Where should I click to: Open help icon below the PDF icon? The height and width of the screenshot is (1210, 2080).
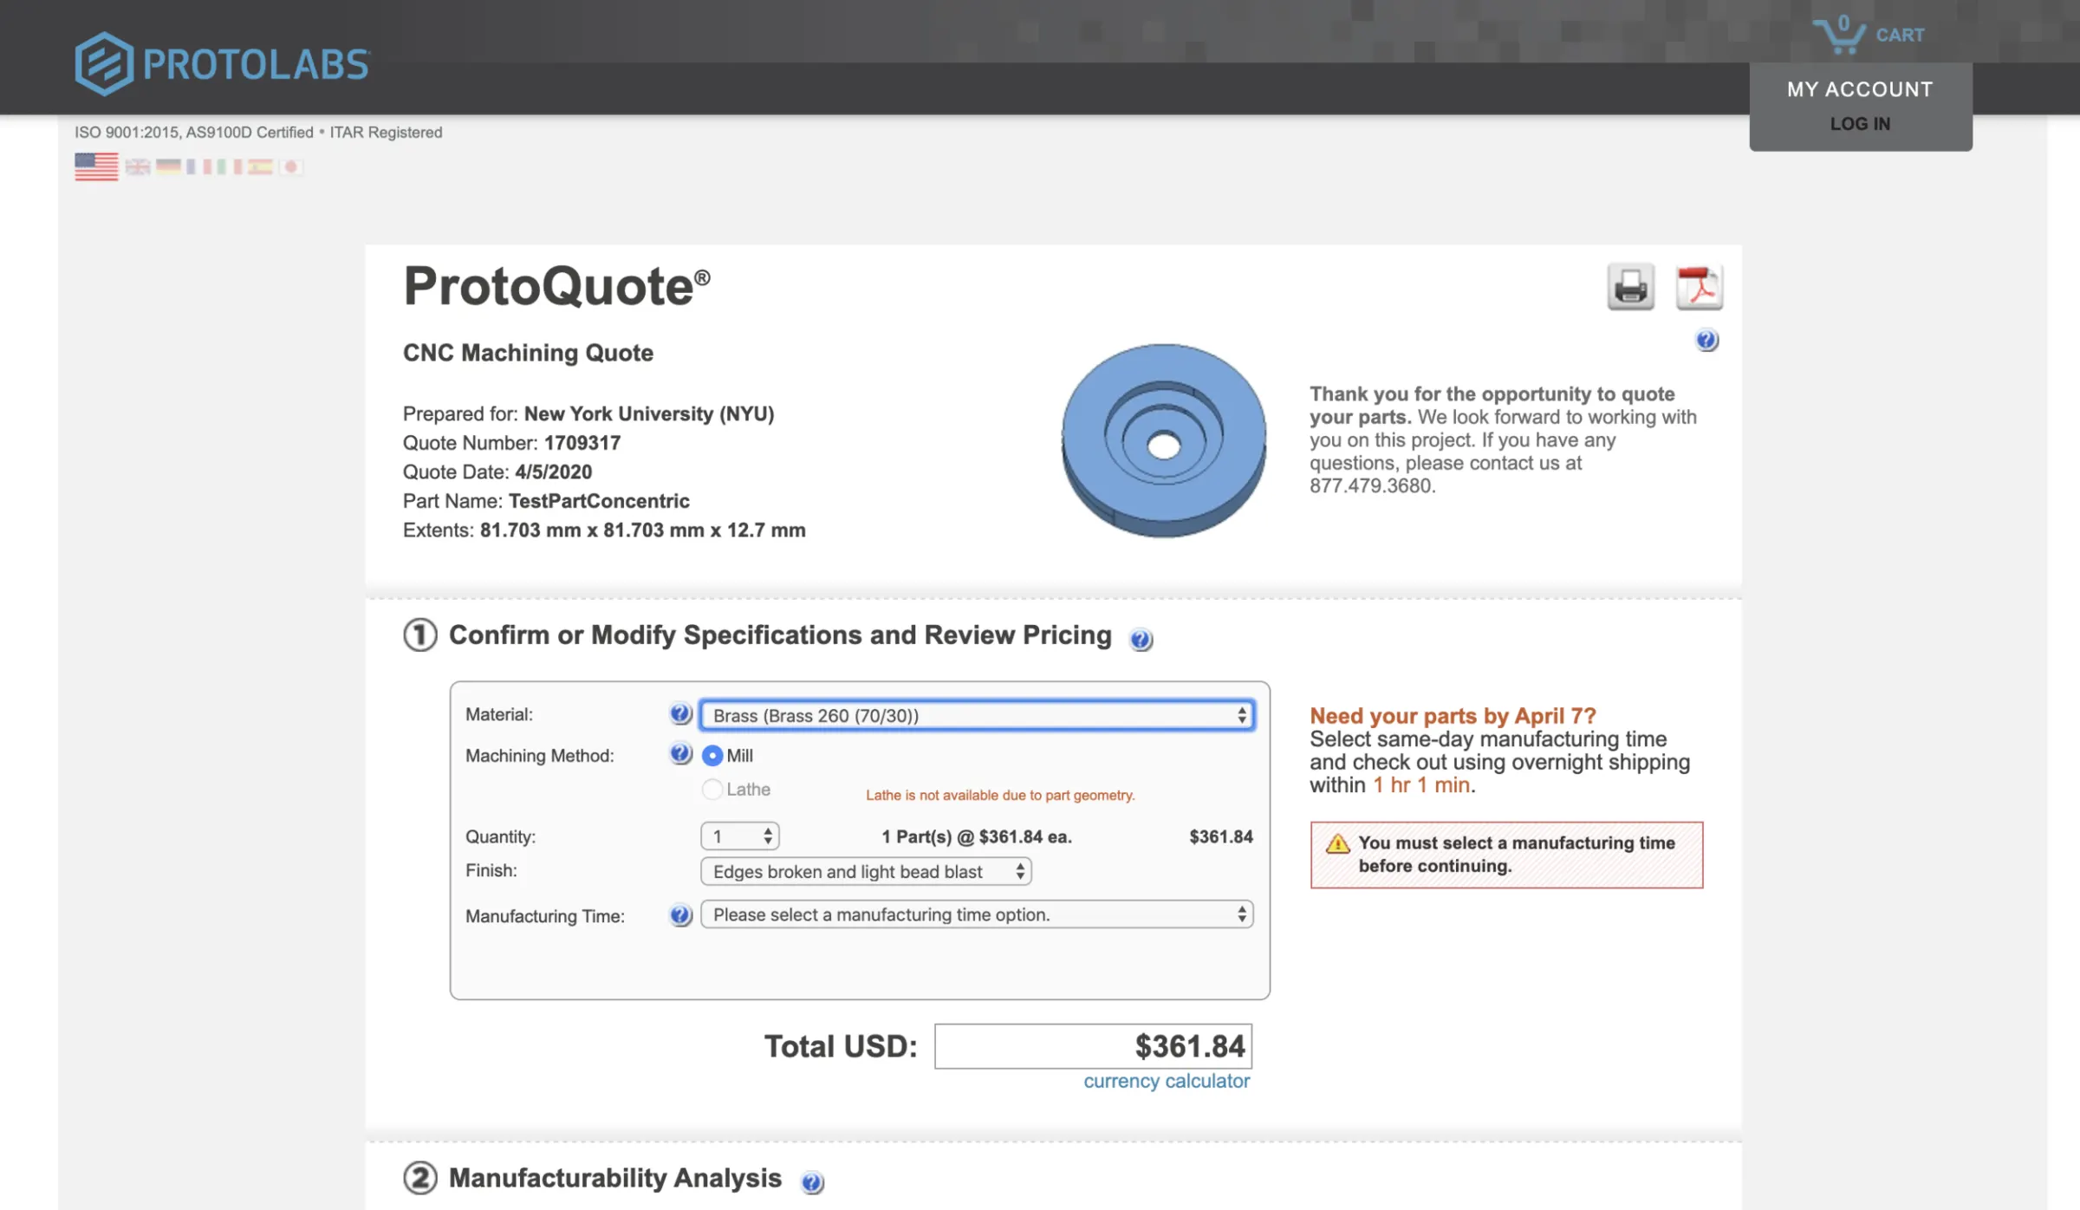tap(1706, 340)
